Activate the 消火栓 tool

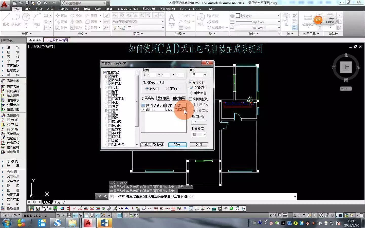pos(13,129)
